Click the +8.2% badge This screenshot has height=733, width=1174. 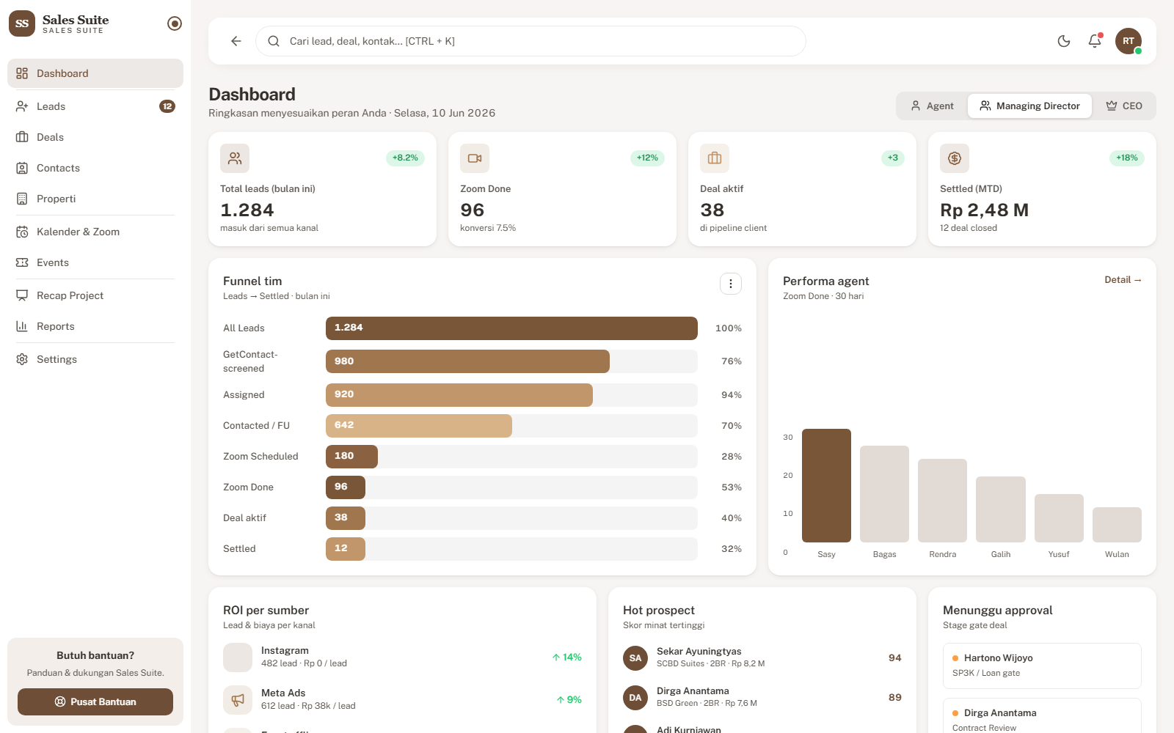(x=405, y=158)
